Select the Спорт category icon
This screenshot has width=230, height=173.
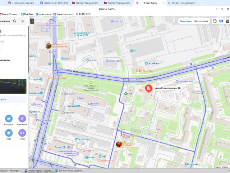click(22, 133)
